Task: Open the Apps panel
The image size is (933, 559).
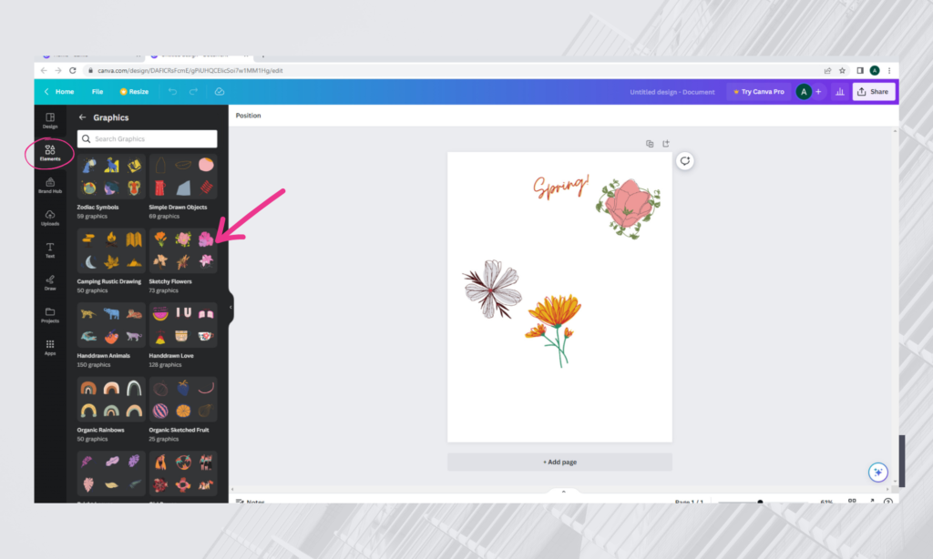Action: pos(50,347)
